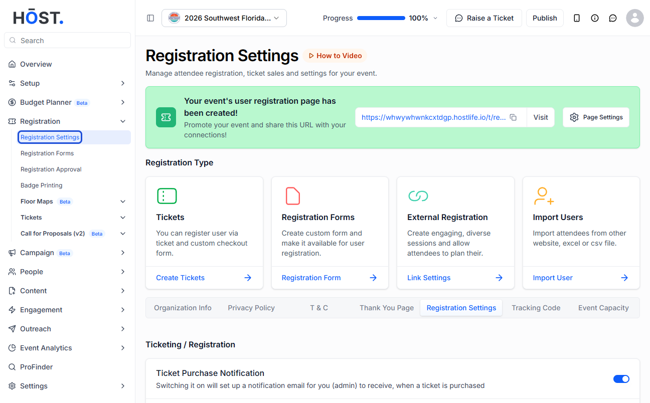This screenshot has width=650, height=403.
Task: Click the arrow next to Import User
Action: pyautogui.click(x=624, y=278)
